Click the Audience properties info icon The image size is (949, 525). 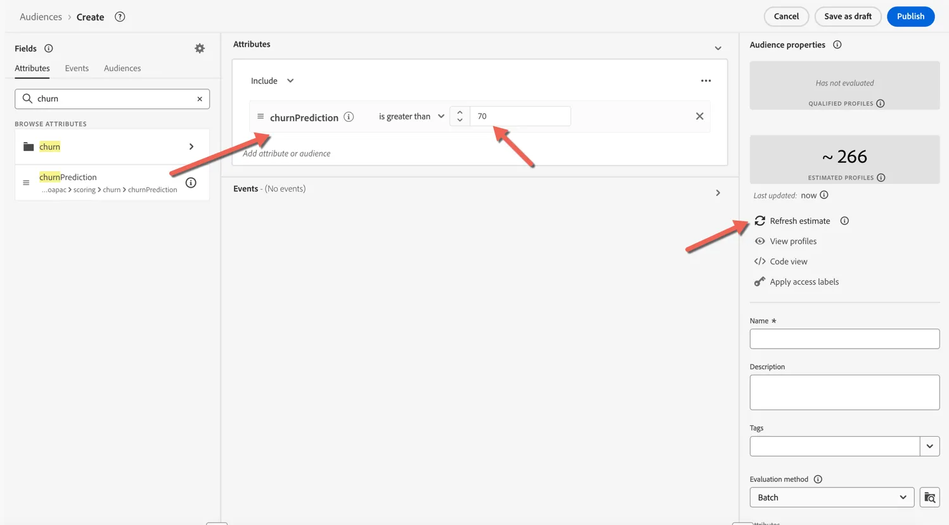(x=837, y=44)
